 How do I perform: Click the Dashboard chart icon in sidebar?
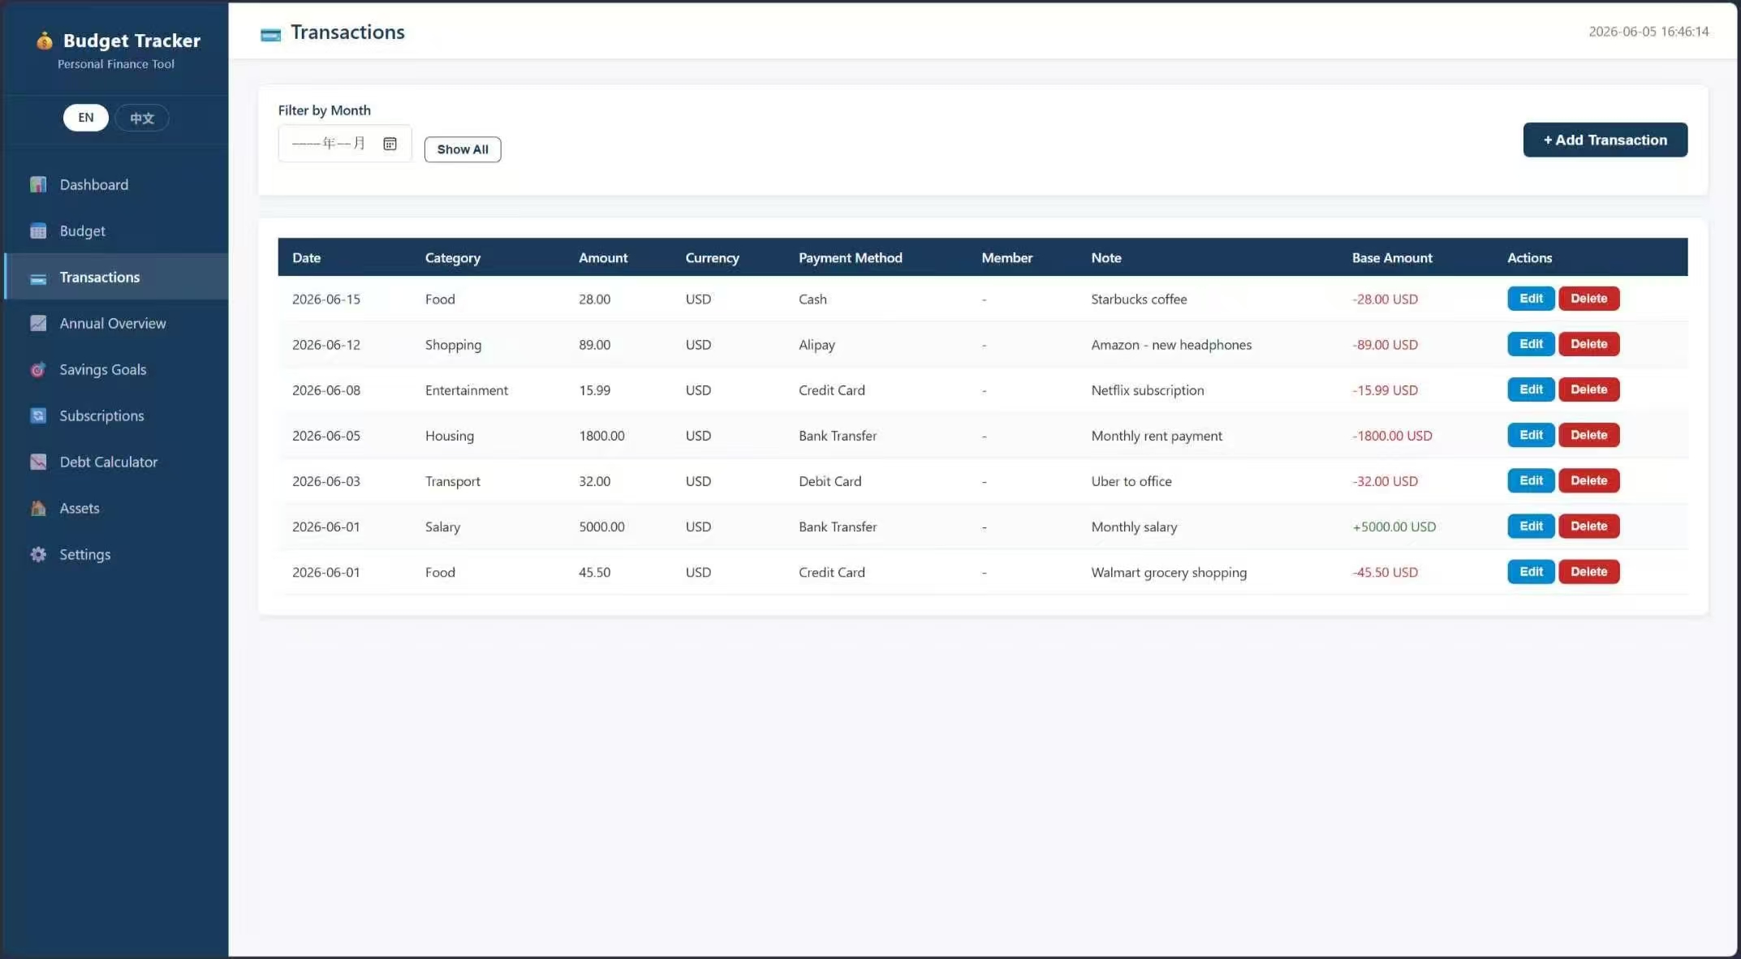pyautogui.click(x=38, y=185)
